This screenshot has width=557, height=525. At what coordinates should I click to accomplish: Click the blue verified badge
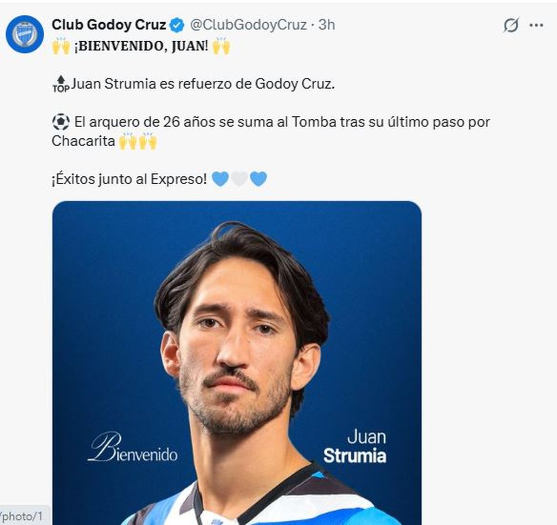click(177, 25)
